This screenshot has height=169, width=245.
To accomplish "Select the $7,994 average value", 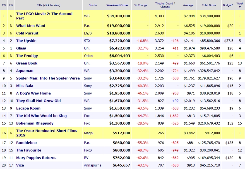I will click(x=189, y=16).
